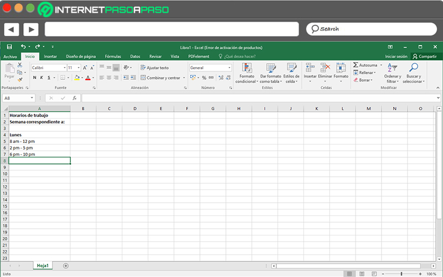This screenshot has height=277, width=443.
Task: Redo the last action
Action: [x=38, y=47]
